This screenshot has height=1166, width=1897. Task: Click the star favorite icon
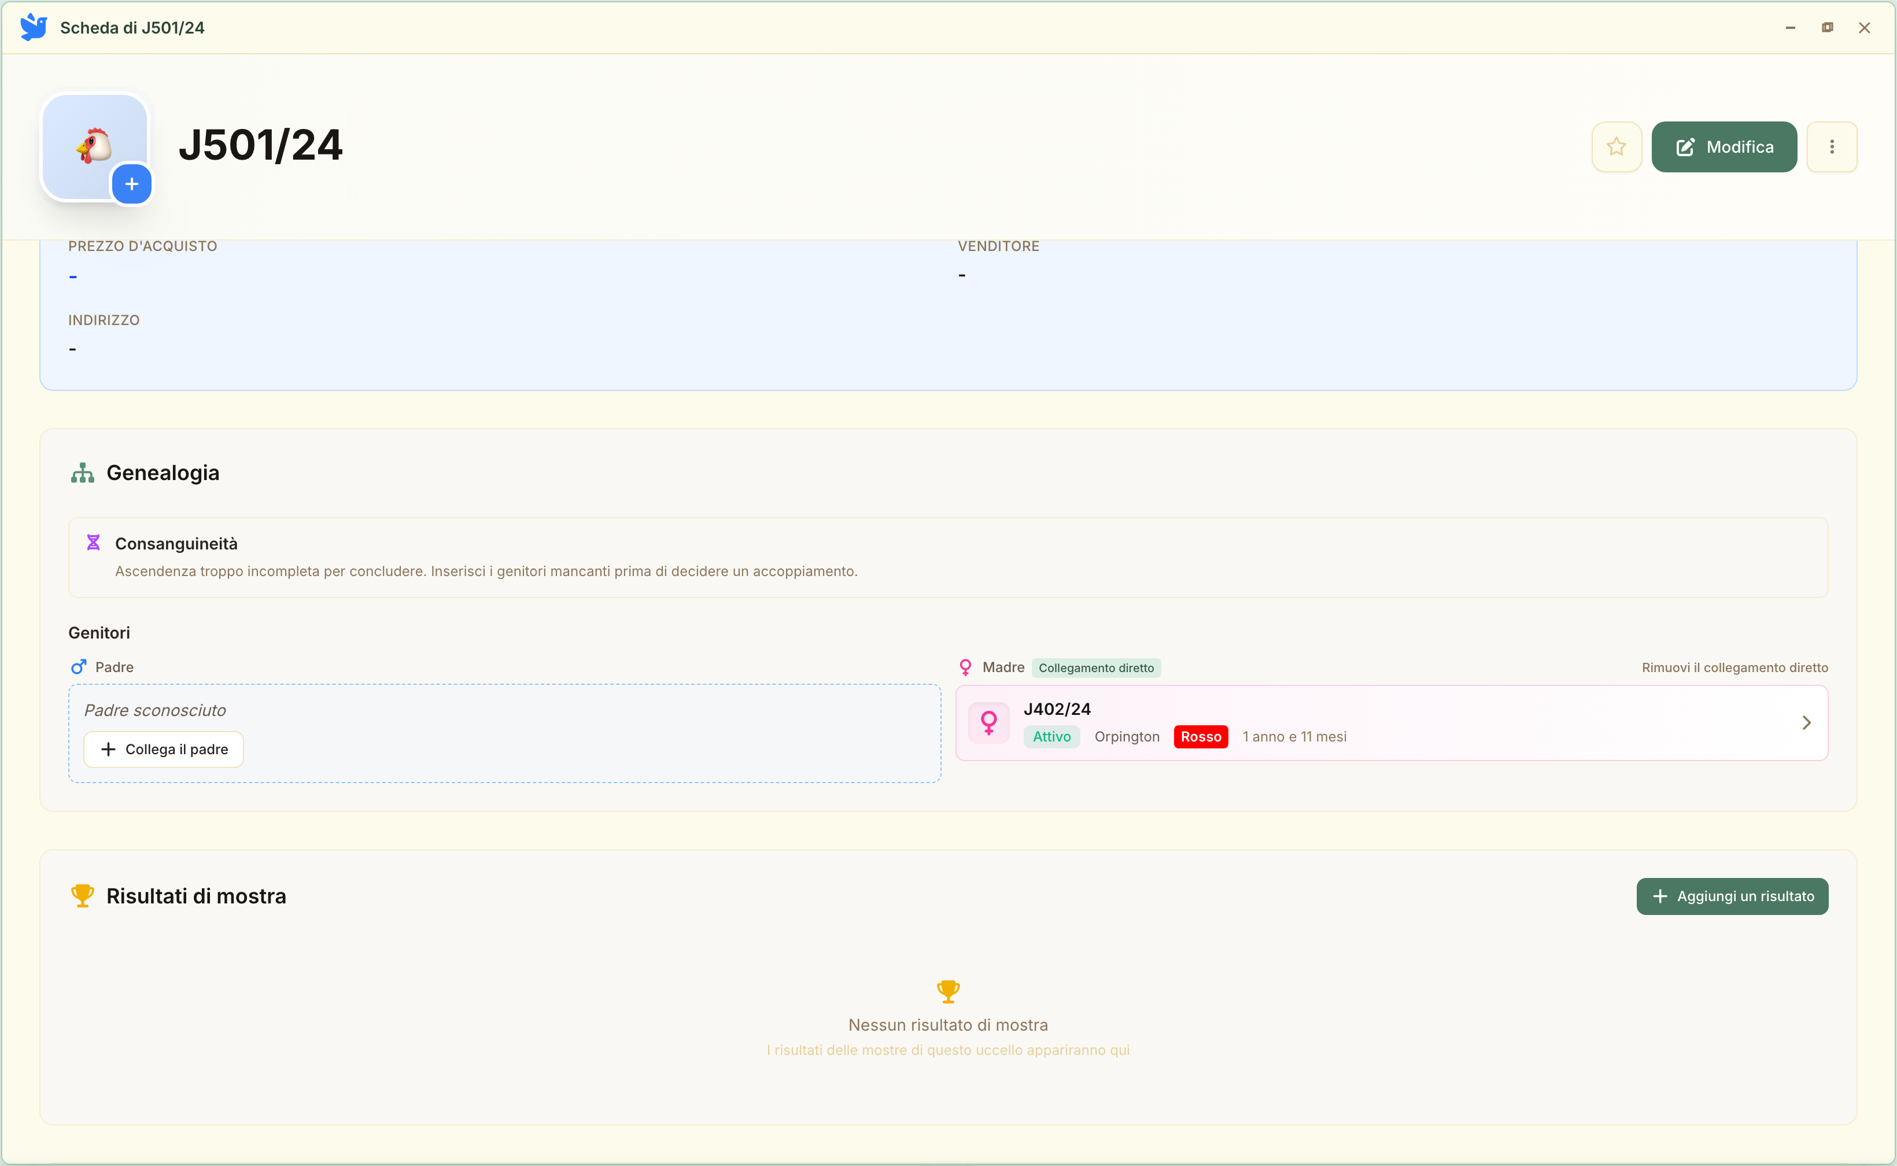click(1616, 146)
